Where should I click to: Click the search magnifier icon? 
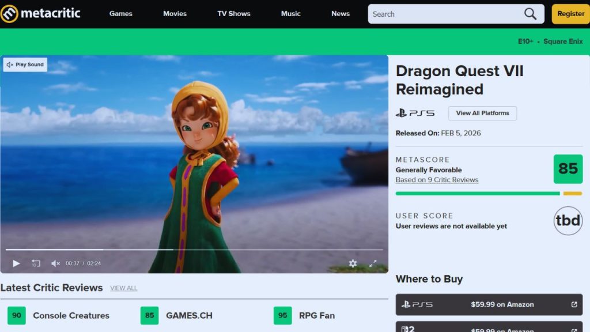[530, 14]
